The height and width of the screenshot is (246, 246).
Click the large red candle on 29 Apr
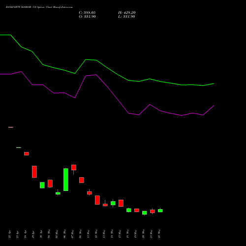[x=34, y=172]
